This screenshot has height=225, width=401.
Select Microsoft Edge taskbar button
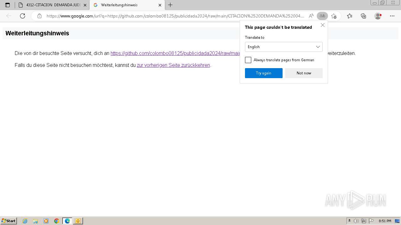tap(67, 221)
